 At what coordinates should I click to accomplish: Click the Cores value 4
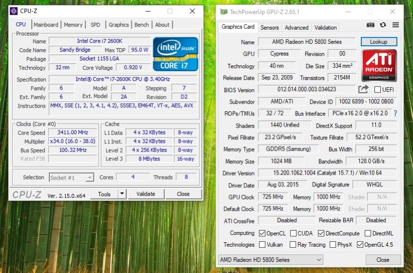[133, 177]
